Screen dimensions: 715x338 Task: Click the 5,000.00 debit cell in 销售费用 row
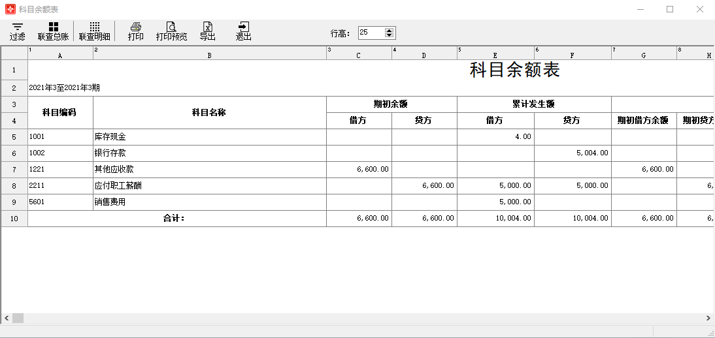(495, 202)
